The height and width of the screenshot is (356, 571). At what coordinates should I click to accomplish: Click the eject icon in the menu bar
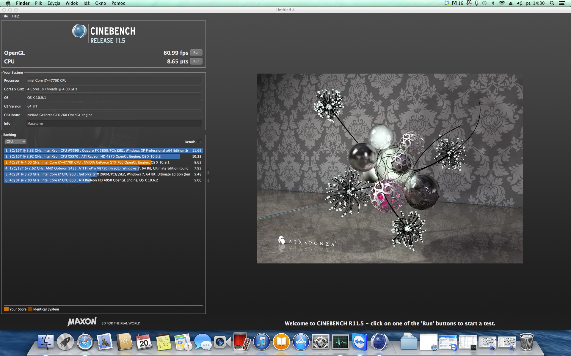(511, 3)
